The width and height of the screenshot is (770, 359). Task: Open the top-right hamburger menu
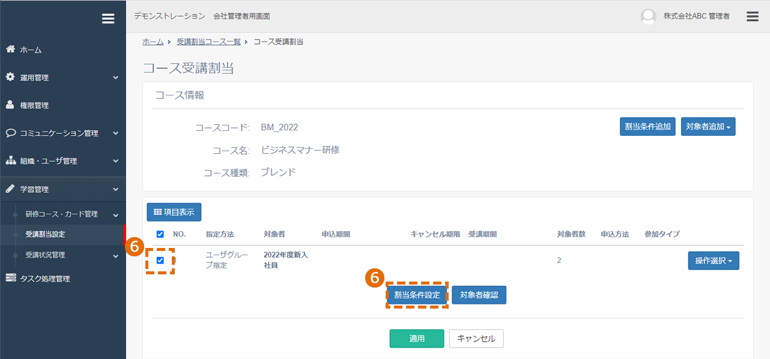tap(753, 16)
